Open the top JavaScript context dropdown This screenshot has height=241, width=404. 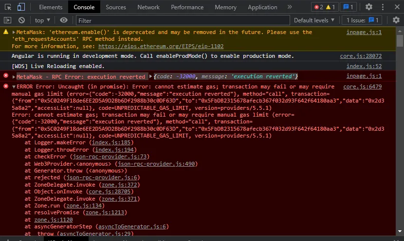(x=42, y=20)
